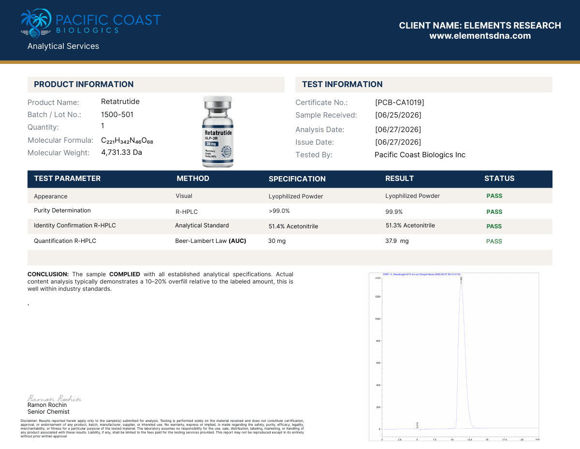Click the Beer-Lambert Law (AUC) cell
The width and height of the screenshot is (580, 449).
[211, 241]
